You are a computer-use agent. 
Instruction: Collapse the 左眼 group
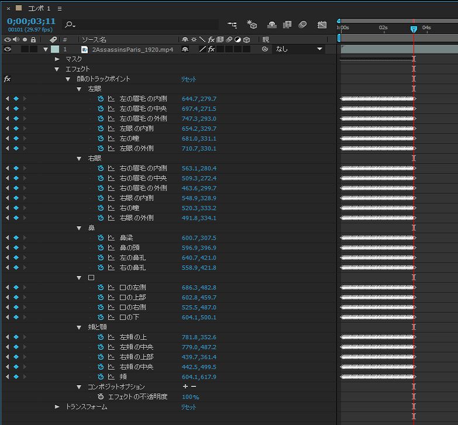[79, 89]
